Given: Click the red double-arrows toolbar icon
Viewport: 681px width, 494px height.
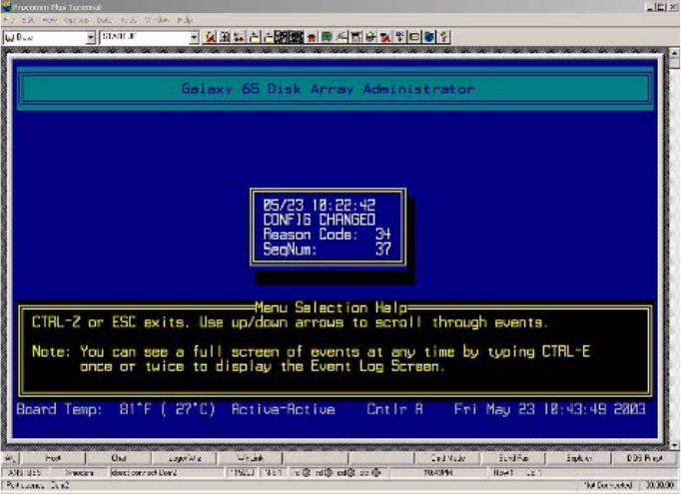Looking at the screenshot, I should click(x=239, y=37).
